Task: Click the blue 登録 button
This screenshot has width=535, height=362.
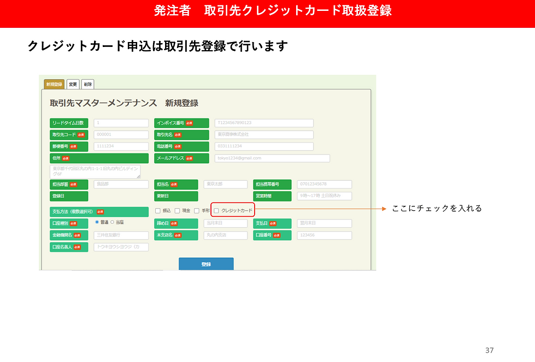Action: (x=206, y=264)
